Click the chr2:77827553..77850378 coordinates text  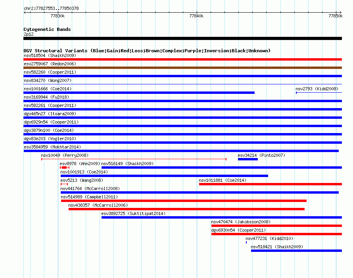[x=51, y=8]
